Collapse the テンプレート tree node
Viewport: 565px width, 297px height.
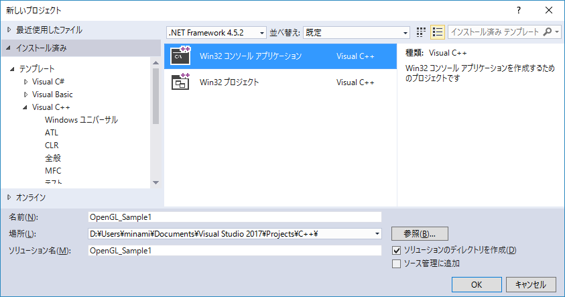pos(12,69)
